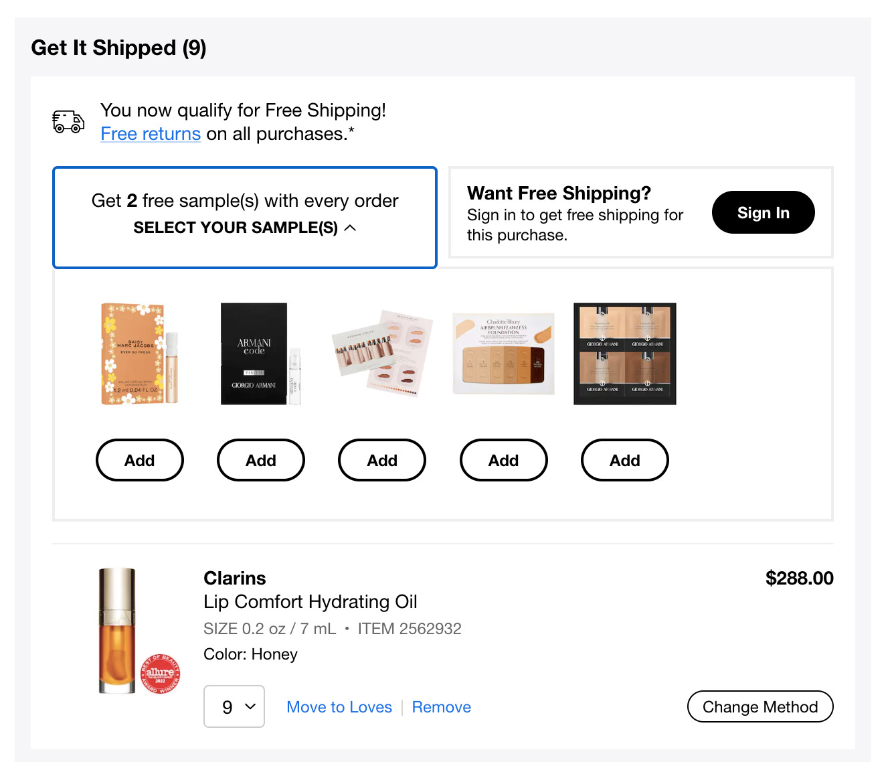Add the Westman Atelier swatch sample
The height and width of the screenshot is (762, 890).
(x=381, y=460)
